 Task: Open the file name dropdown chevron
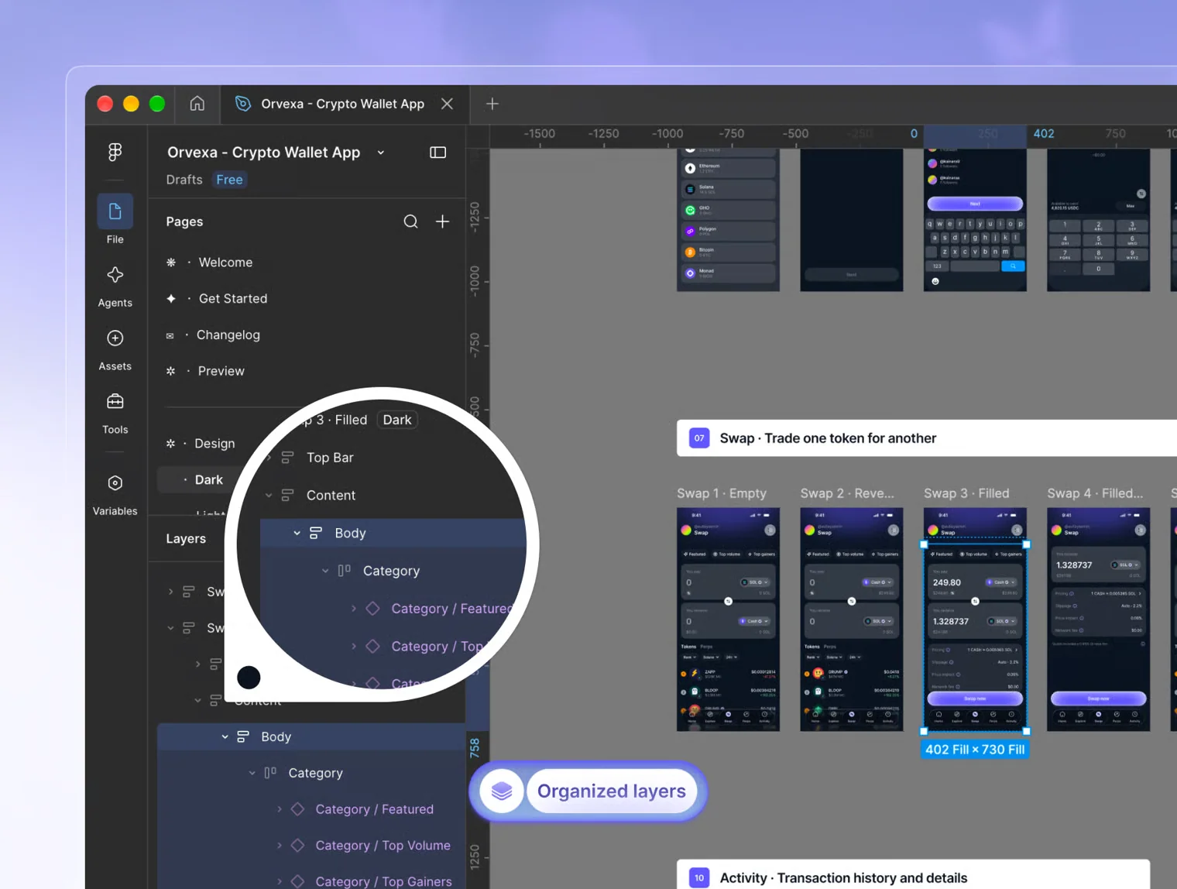pos(381,153)
